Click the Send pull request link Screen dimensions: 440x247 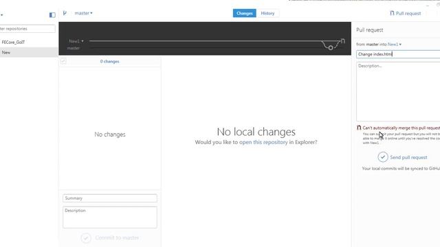[408, 157]
